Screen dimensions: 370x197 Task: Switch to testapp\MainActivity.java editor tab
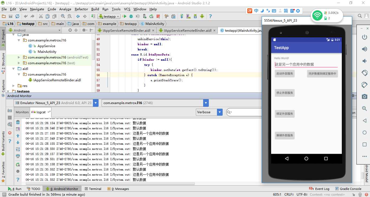point(241,31)
